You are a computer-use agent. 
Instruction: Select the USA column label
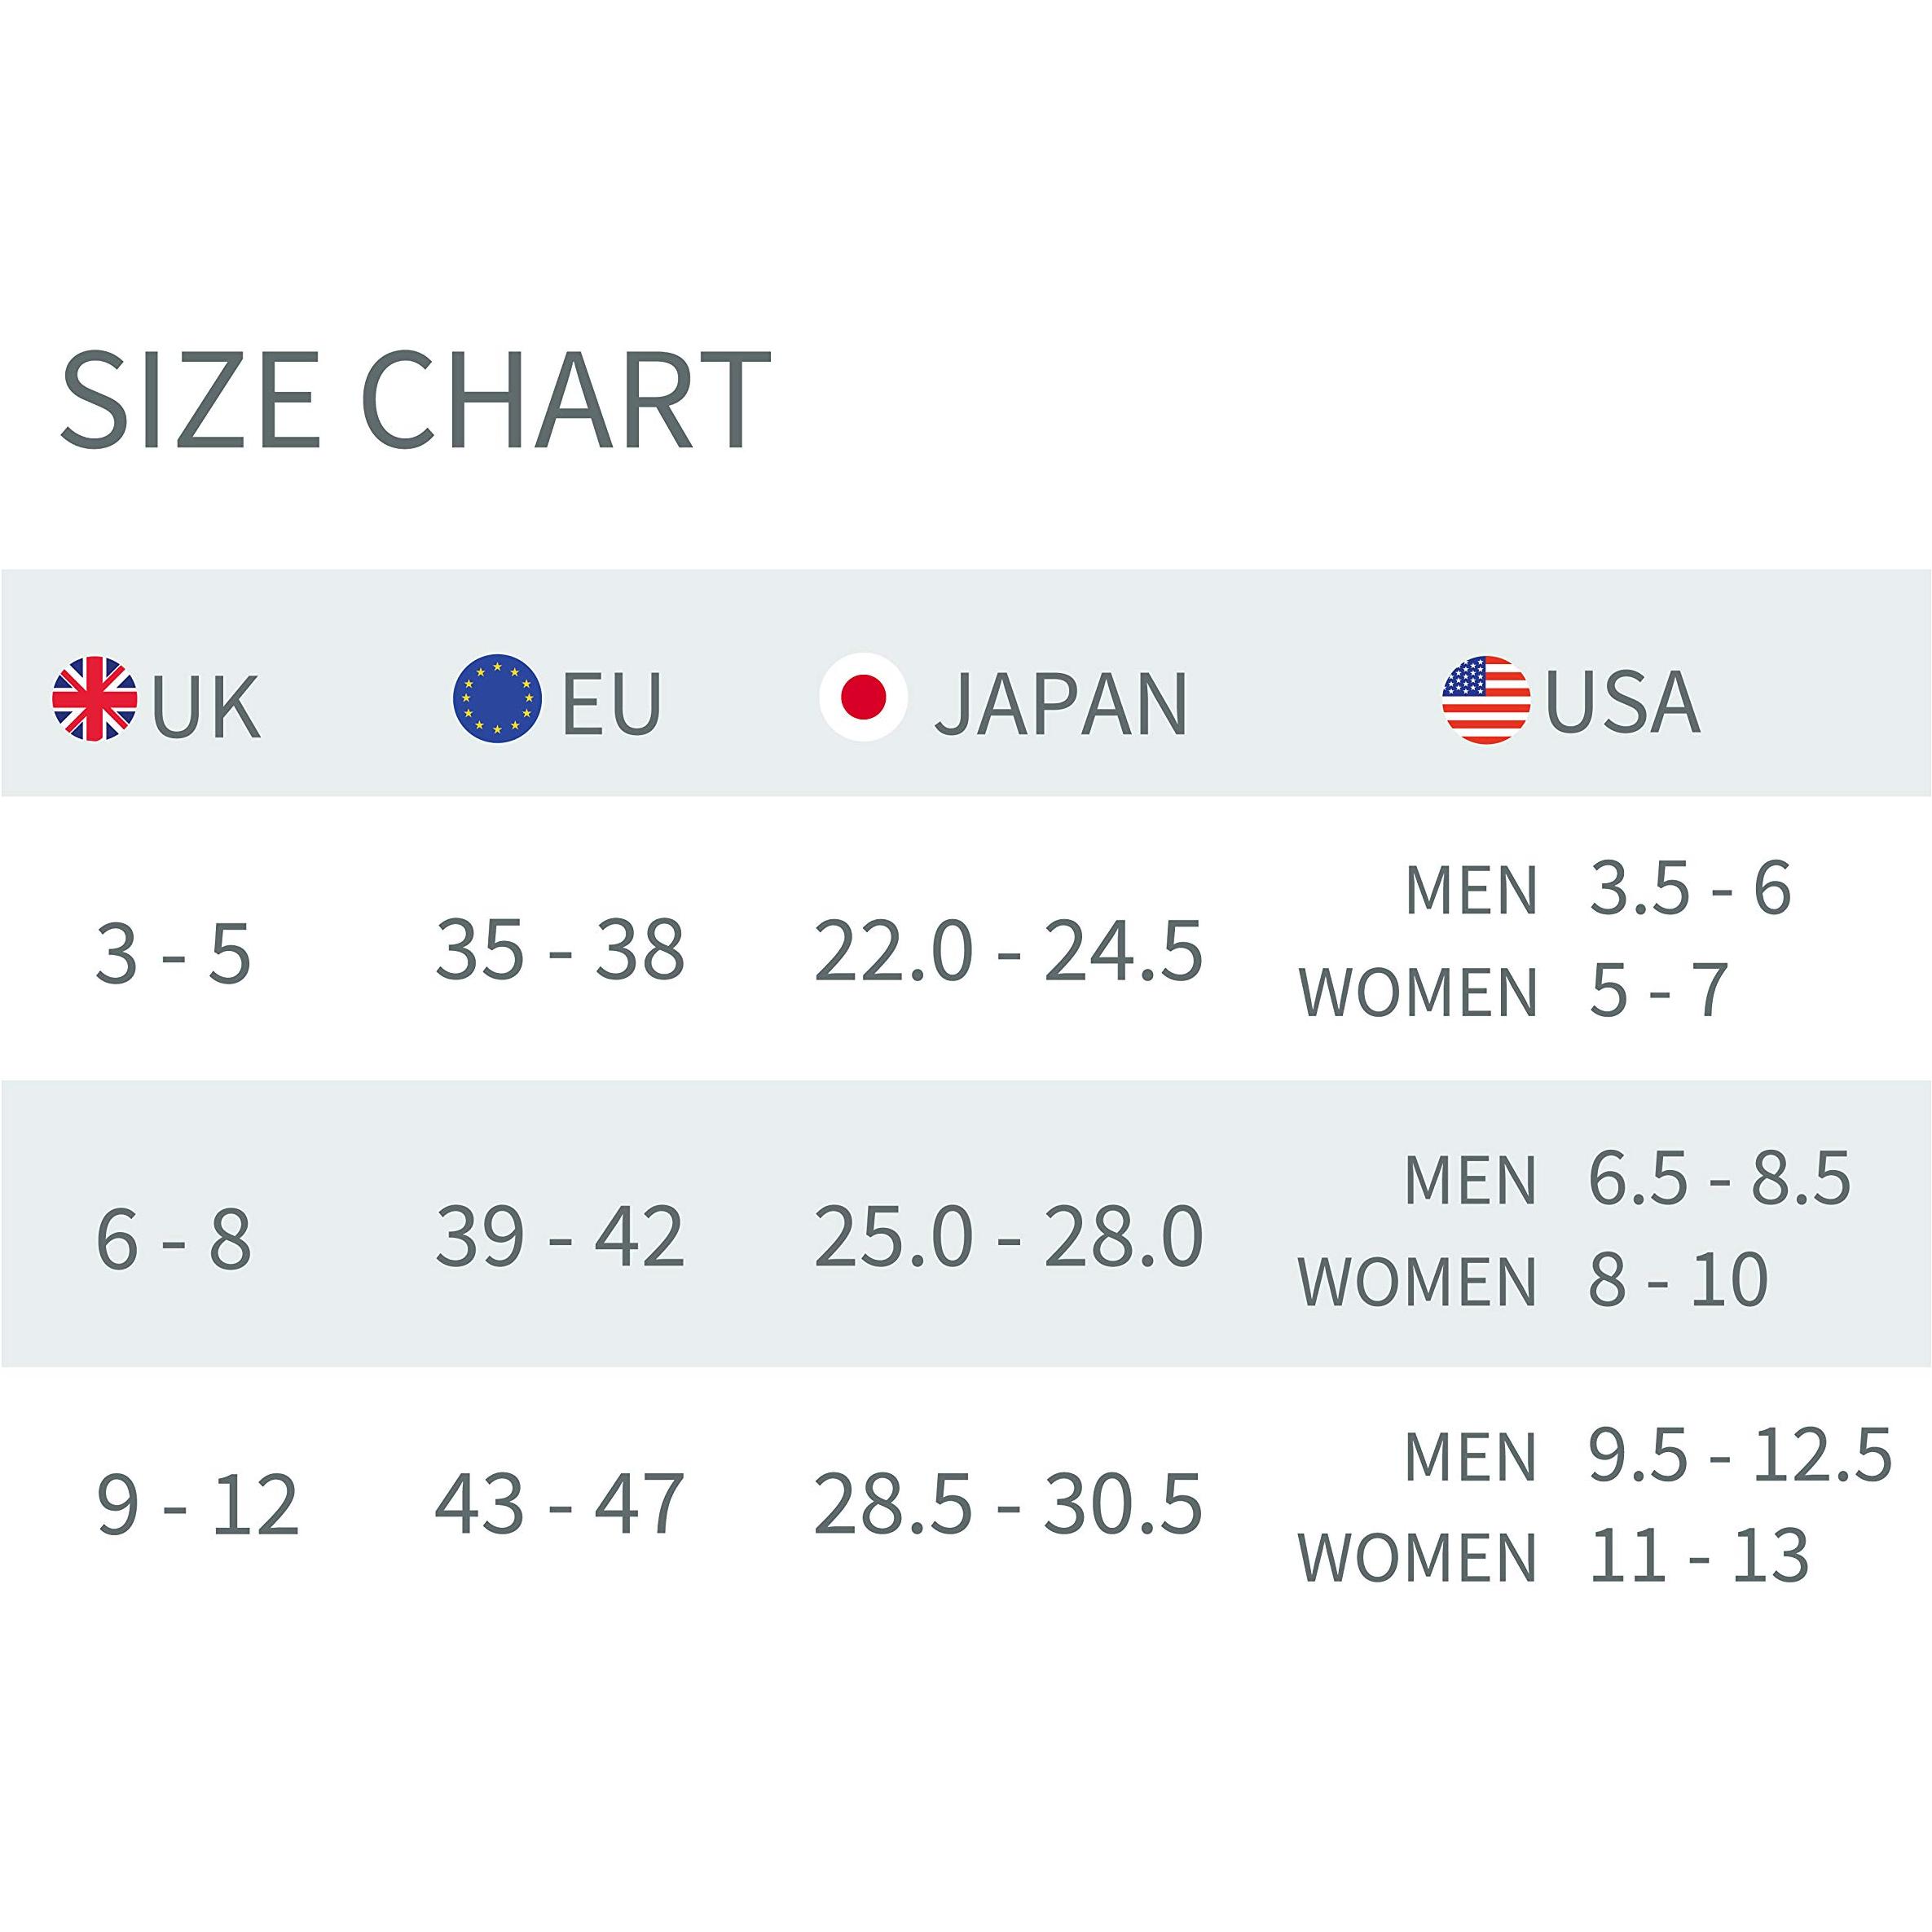[1623, 702]
